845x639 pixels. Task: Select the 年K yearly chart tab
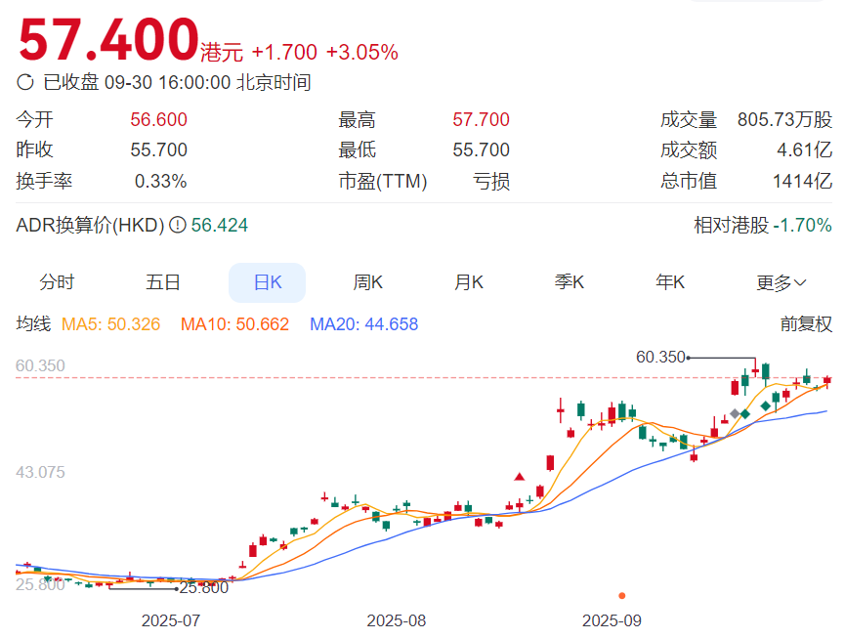point(669,281)
